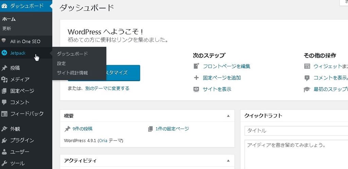This screenshot has width=348, height=169.
Task: Click the メディア media icon
Action: pyautogui.click(x=4, y=79)
